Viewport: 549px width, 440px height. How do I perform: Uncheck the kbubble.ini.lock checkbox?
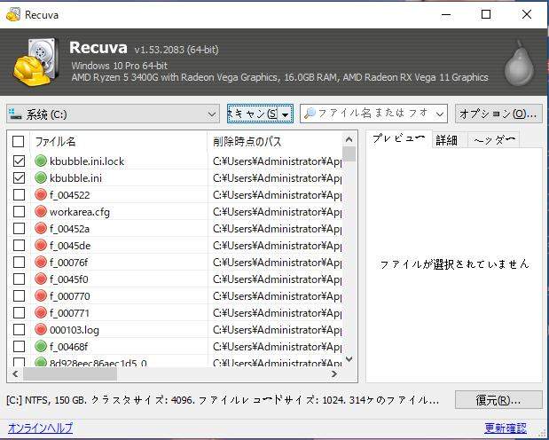pyautogui.click(x=19, y=161)
